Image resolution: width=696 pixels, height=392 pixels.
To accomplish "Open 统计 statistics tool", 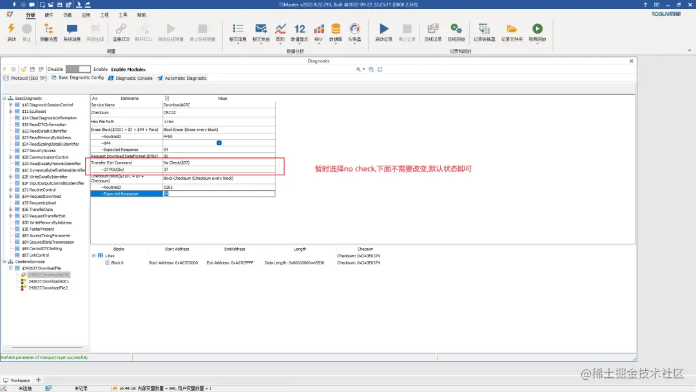I will pos(319,32).
